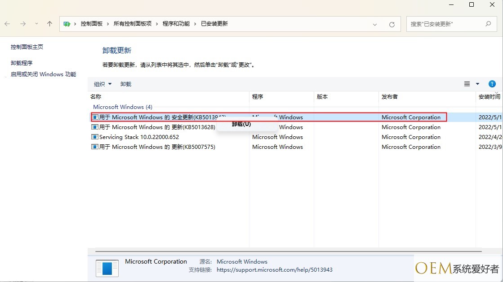Click the horizontal scrollbar of the list
Viewport: 503px width, 282px height.
[x=288, y=251]
